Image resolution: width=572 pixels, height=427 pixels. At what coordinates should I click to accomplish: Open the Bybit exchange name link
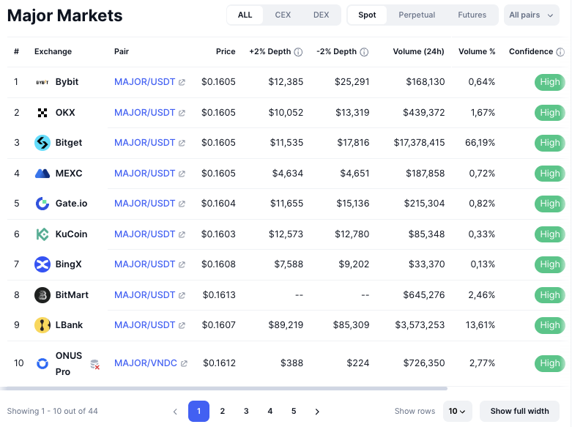click(67, 82)
